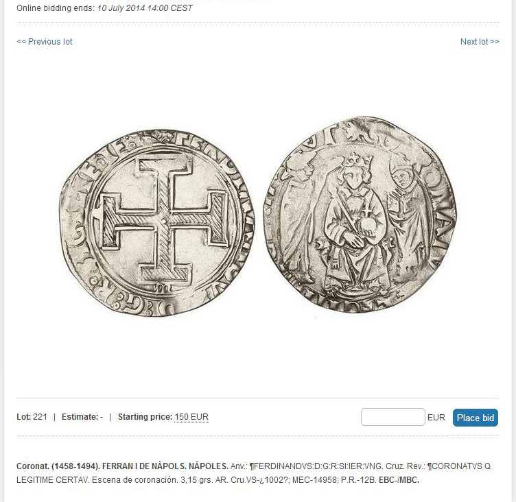Screen dimensions: 516x502
Task: Select the obverse coin image with cross
Action: pyautogui.click(x=156, y=223)
